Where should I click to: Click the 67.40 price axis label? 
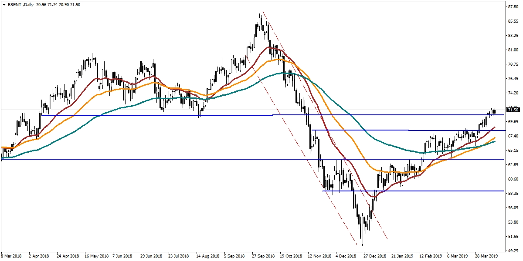click(x=513, y=136)
